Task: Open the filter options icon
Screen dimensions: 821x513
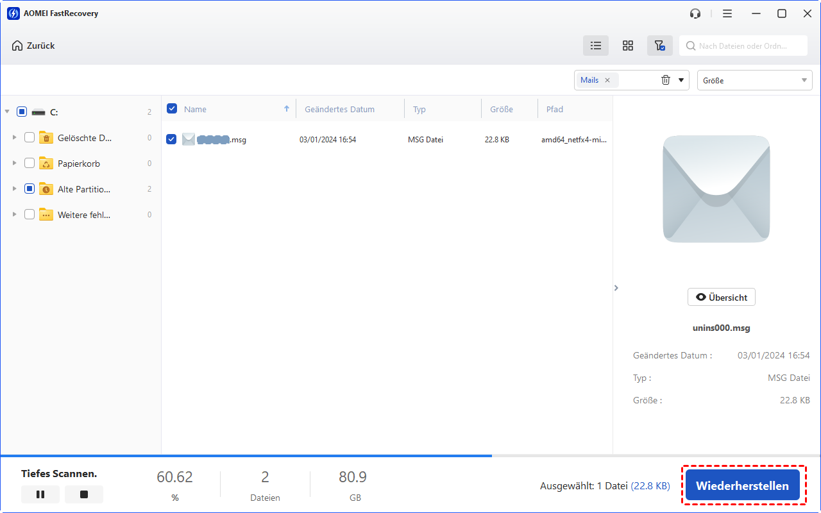Action: [x=659, y=46]
